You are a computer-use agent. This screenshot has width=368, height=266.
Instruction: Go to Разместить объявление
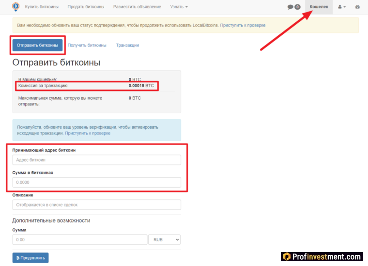coord(138,7)
